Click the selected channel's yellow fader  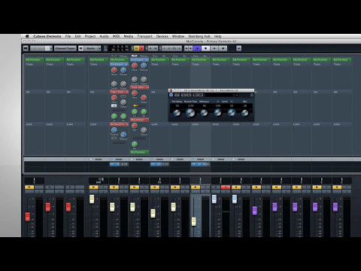pos(194,221)
